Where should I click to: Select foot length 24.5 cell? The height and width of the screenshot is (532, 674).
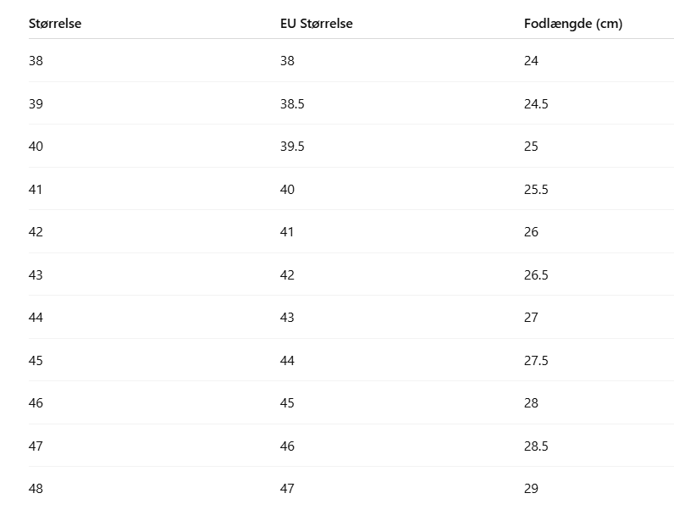[536, 104]
